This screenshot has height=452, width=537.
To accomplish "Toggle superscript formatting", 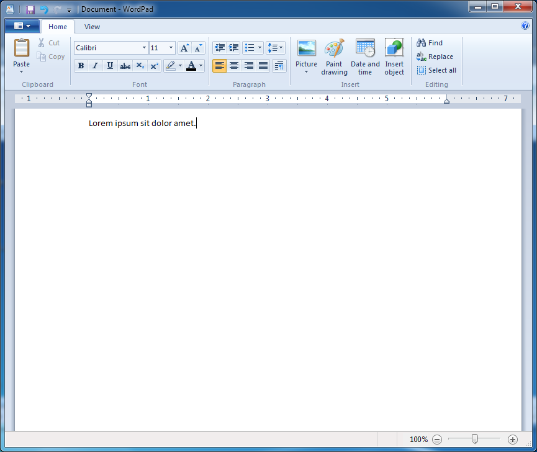I will click(x=155, y=66).
